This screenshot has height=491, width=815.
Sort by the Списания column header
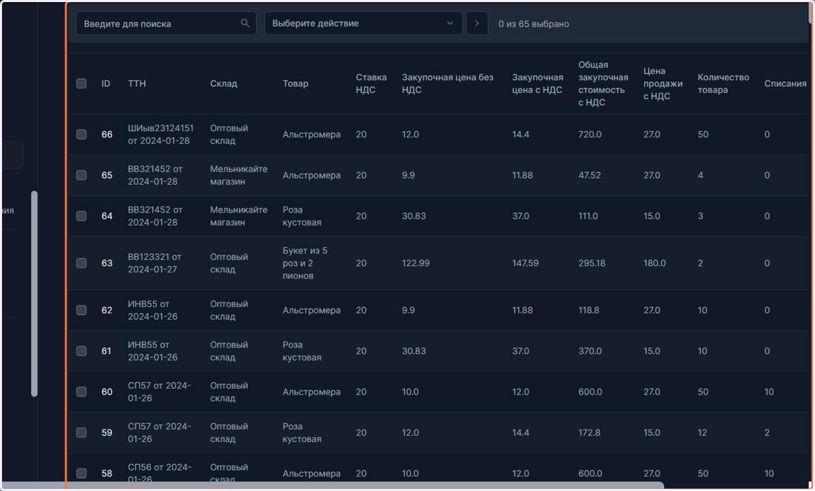click(x=785, y=84)
